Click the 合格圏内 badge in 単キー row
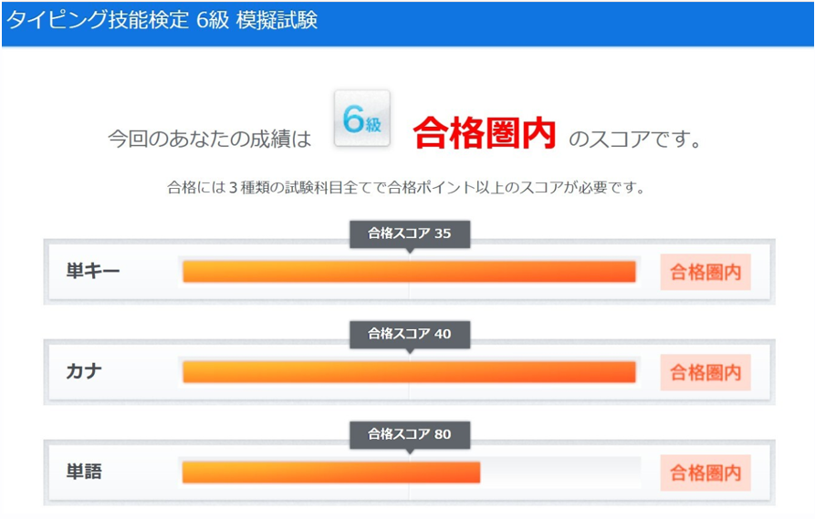The height and width of the screenshot is (519, 815). pyautogui.click(x=705, y=272)
